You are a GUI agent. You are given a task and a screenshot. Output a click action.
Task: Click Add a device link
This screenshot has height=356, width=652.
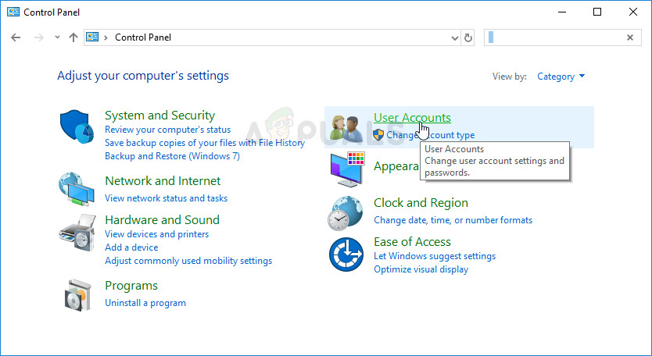click(131, 247)
